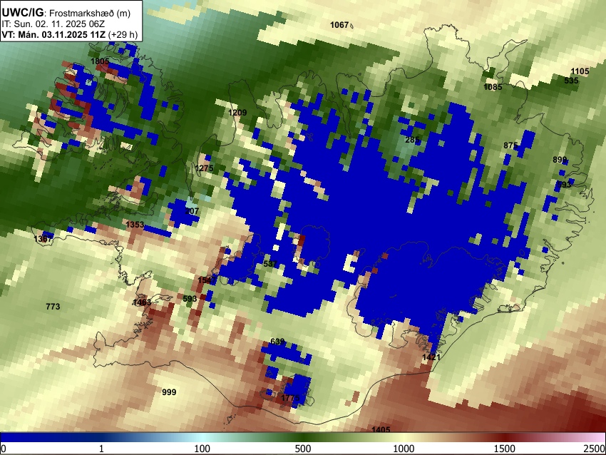Click the 207 map label

tap(192, 212)
